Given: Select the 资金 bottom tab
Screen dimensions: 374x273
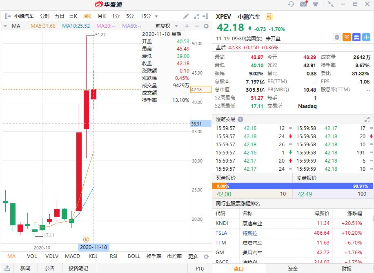Looking at the screenshot, I should click(x=293, y=269).
